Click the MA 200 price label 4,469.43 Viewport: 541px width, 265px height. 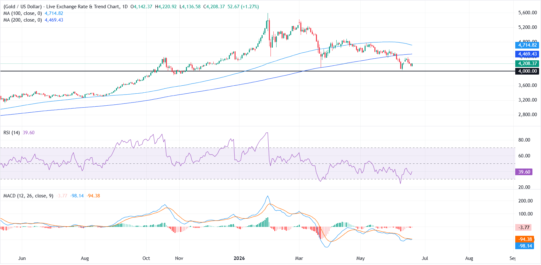coord(527,54)
